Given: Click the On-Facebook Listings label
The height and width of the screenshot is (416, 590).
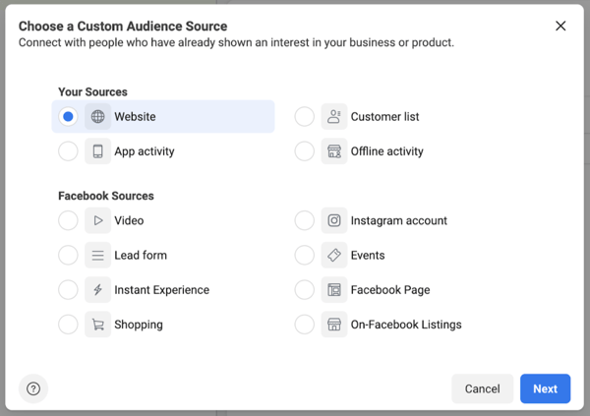Looking at the screenshot, I should pyautogui.click(x=406, y=325).
